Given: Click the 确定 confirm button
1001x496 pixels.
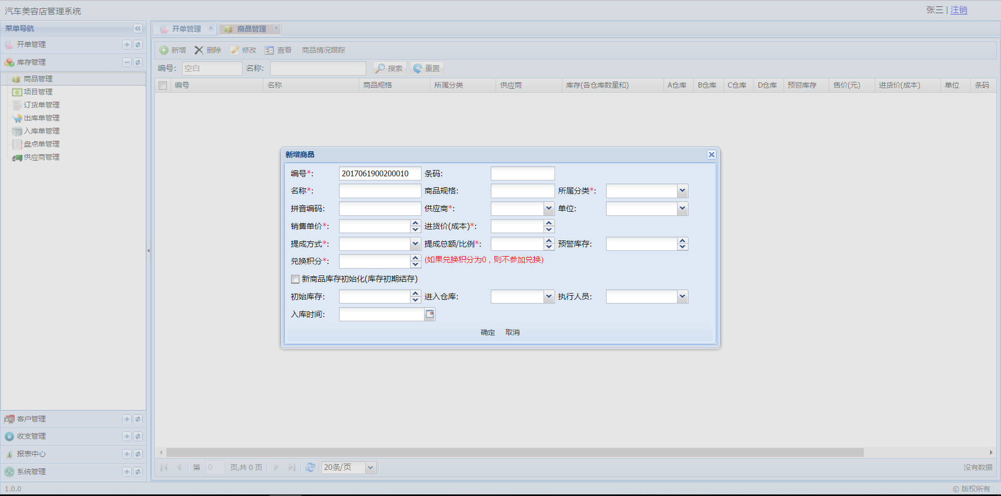Looking at the screenshot, I should [x=488, y=332].
